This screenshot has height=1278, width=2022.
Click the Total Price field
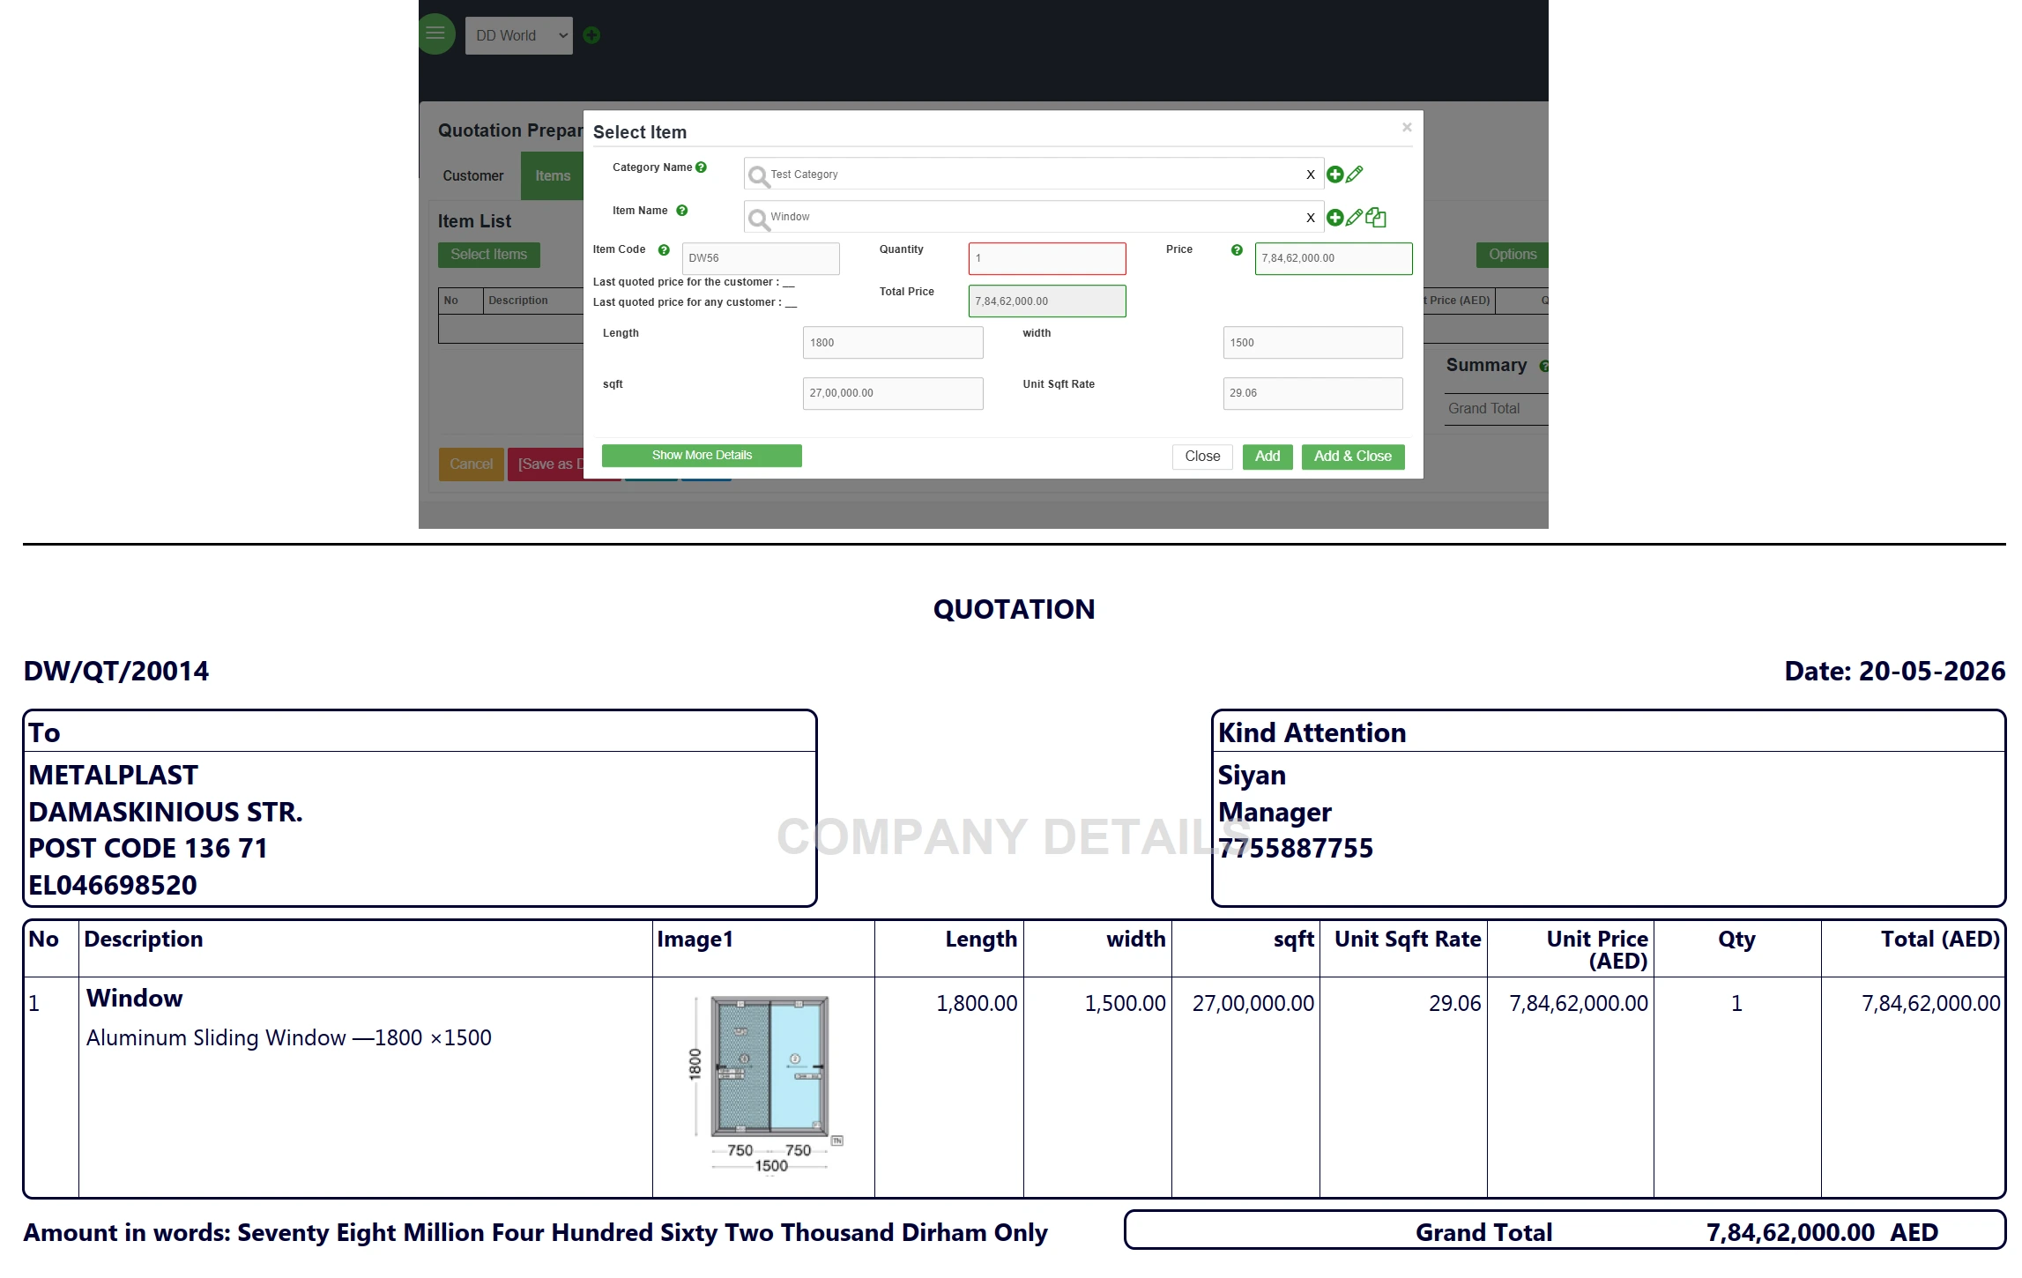[1047, 301]
